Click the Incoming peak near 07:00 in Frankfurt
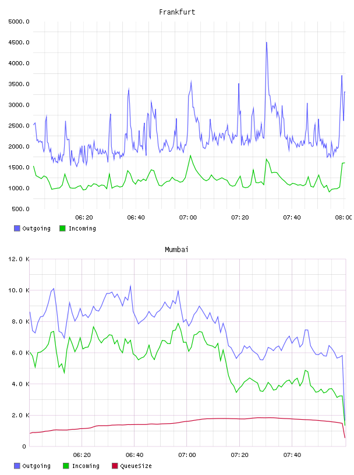354x475 pixels. pyautogui.click(x=190, y=155)
